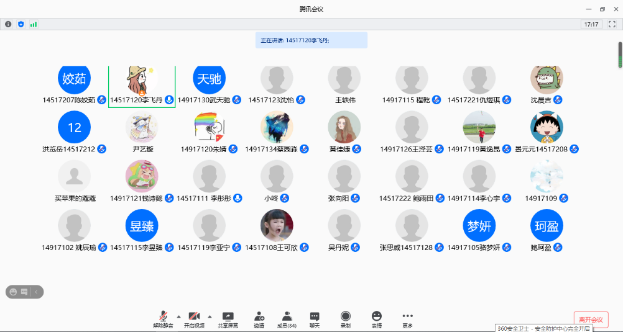Check the green network signal icon
Screen dimensions: 623x332
tap(34, 24)
